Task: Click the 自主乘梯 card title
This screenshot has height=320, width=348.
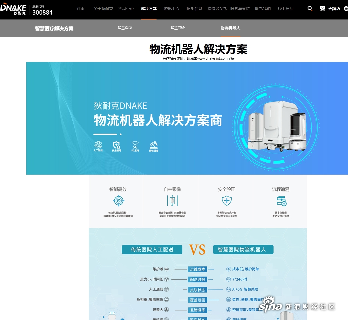Action: click(x=172, y=189)
